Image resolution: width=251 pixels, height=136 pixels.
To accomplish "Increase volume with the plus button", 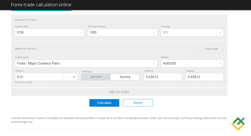I will coord(74,77).
